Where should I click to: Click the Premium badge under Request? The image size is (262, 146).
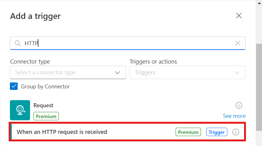[46, 116]
